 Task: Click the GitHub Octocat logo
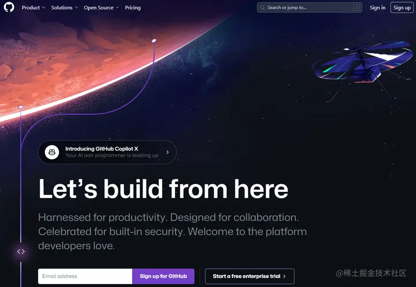pyautogui.click(x=9, y=7)
